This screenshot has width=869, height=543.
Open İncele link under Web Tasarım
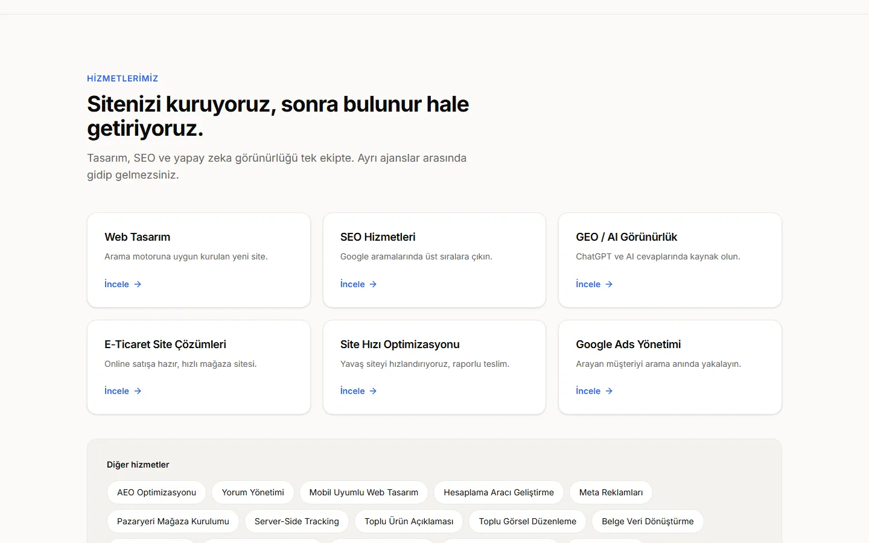pyautogui.click(x=123, y=284)
